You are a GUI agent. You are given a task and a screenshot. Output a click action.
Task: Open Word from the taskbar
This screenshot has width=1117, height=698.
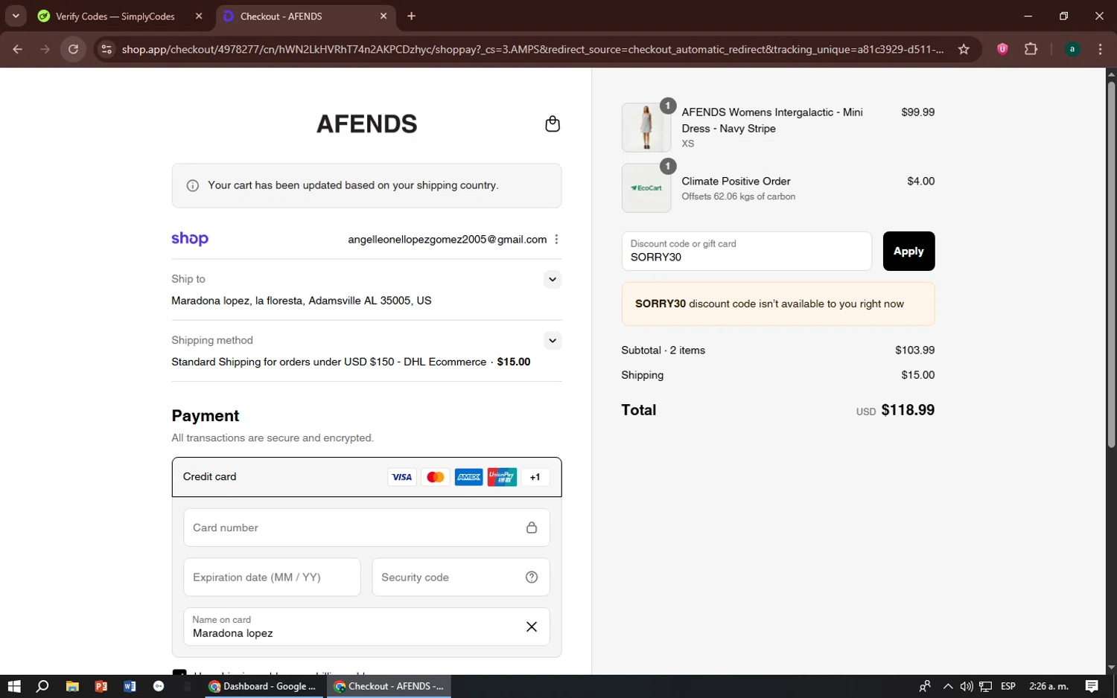point(130,686)
